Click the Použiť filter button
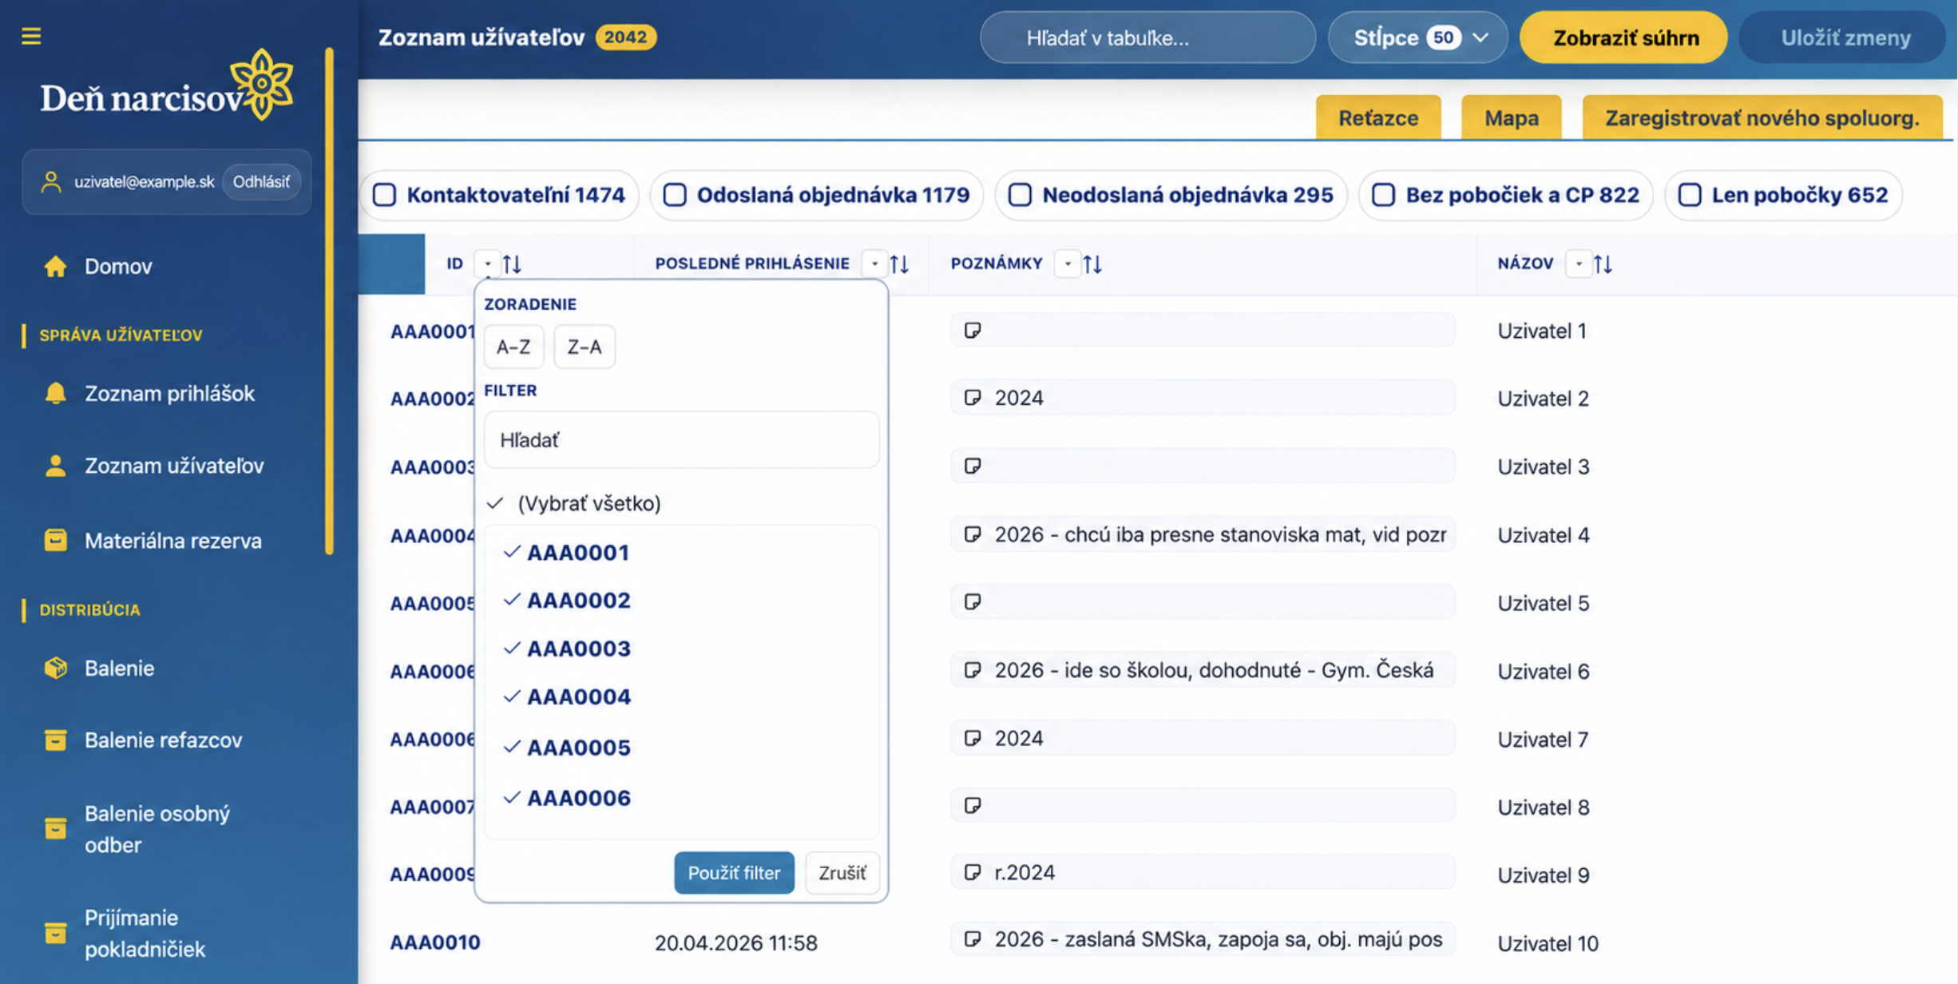 [734, 872]
